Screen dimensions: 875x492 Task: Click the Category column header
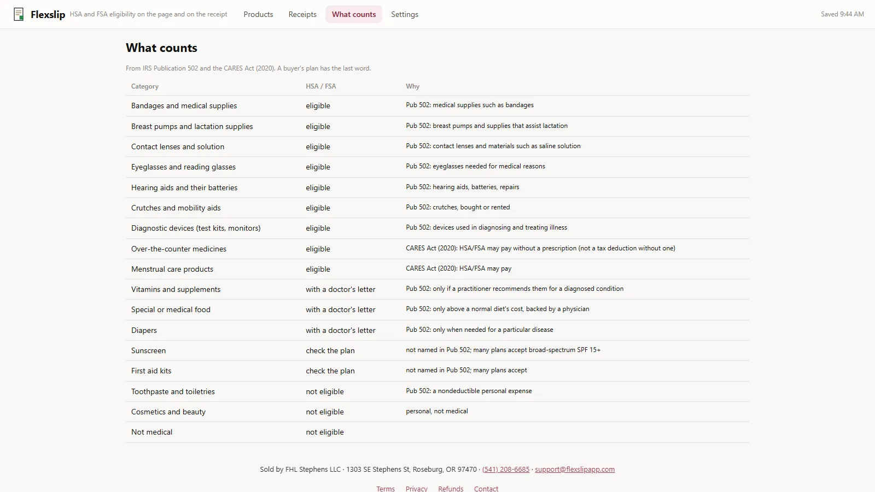145,86
